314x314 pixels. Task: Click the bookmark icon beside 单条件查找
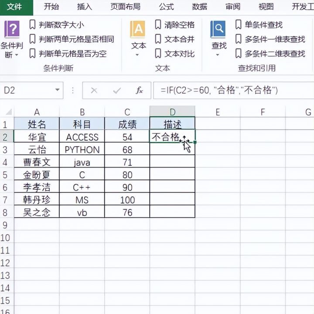click(238, 24)
